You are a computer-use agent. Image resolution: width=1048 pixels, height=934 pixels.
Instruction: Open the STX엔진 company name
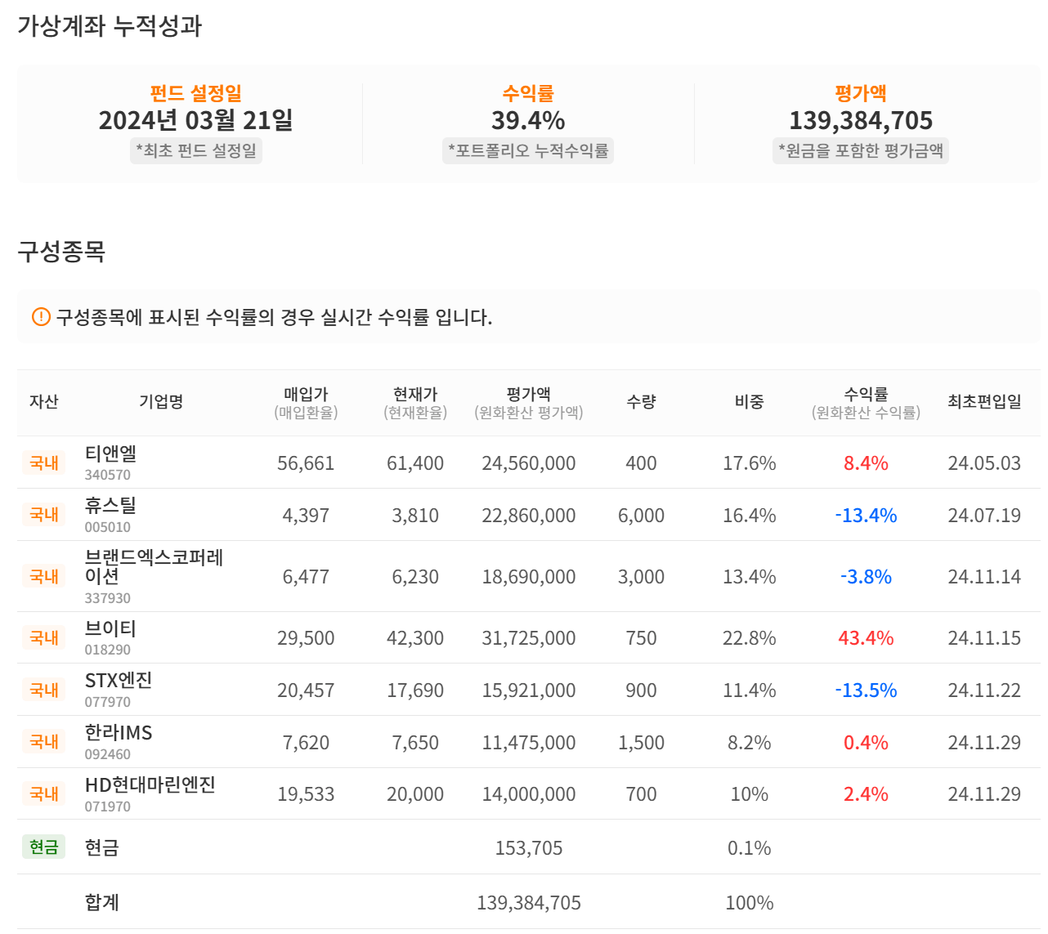[x=119, y=681]
